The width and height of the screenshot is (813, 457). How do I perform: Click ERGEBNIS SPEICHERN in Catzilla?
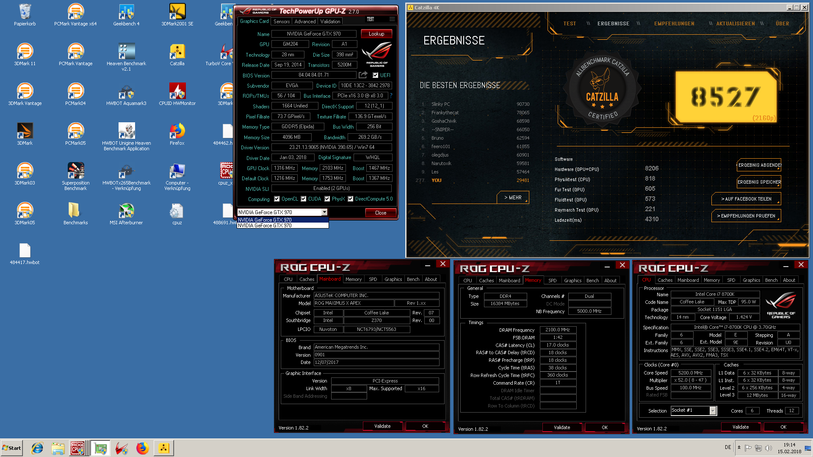[x=759, y=182]
